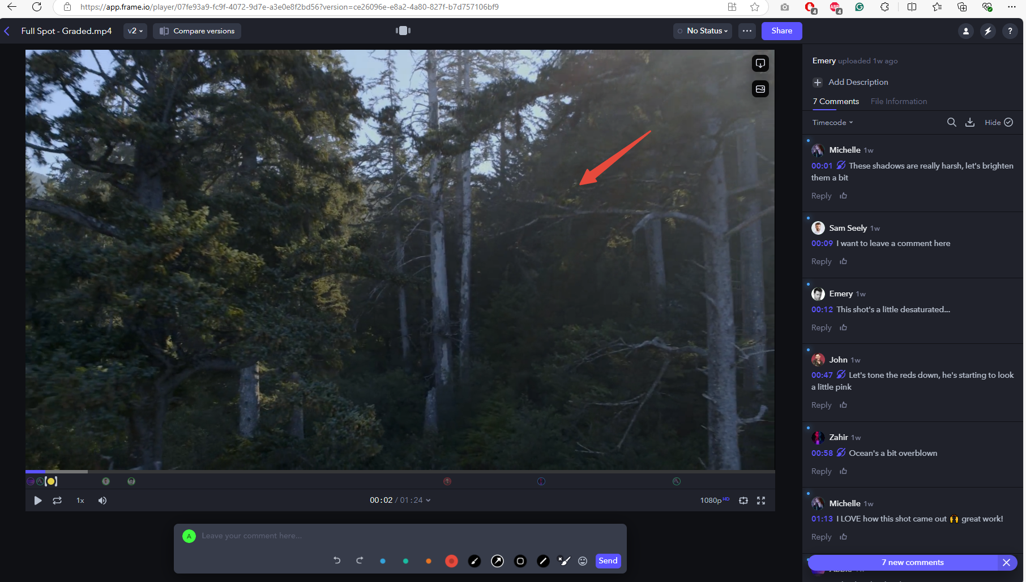Refresh the browser page
This screenshot has width=1026, height=582.
coord(37,7)
